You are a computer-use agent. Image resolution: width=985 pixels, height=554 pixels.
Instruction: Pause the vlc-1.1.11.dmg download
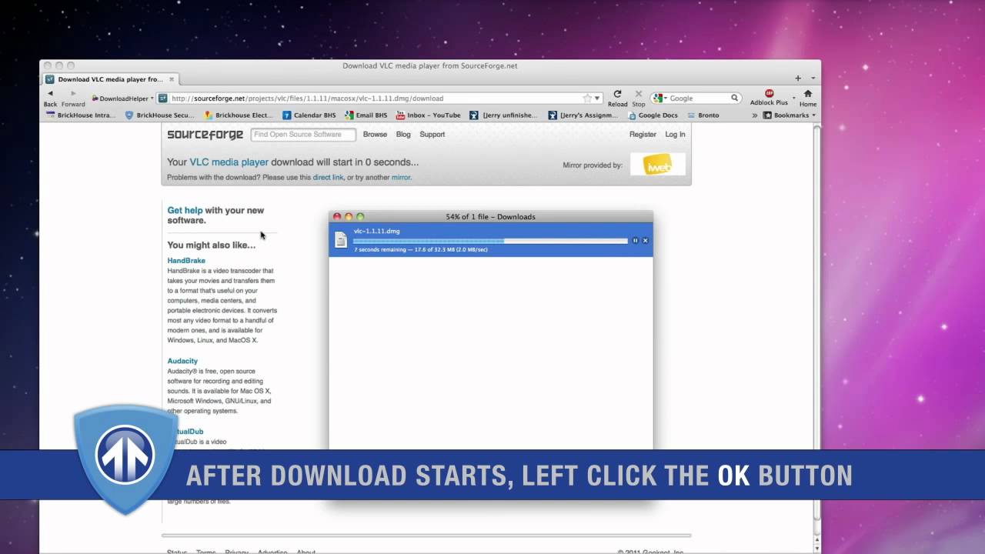point(636,241)
